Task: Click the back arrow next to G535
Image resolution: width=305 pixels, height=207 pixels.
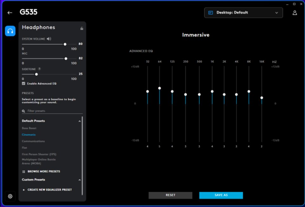Action: pos(10,13)
